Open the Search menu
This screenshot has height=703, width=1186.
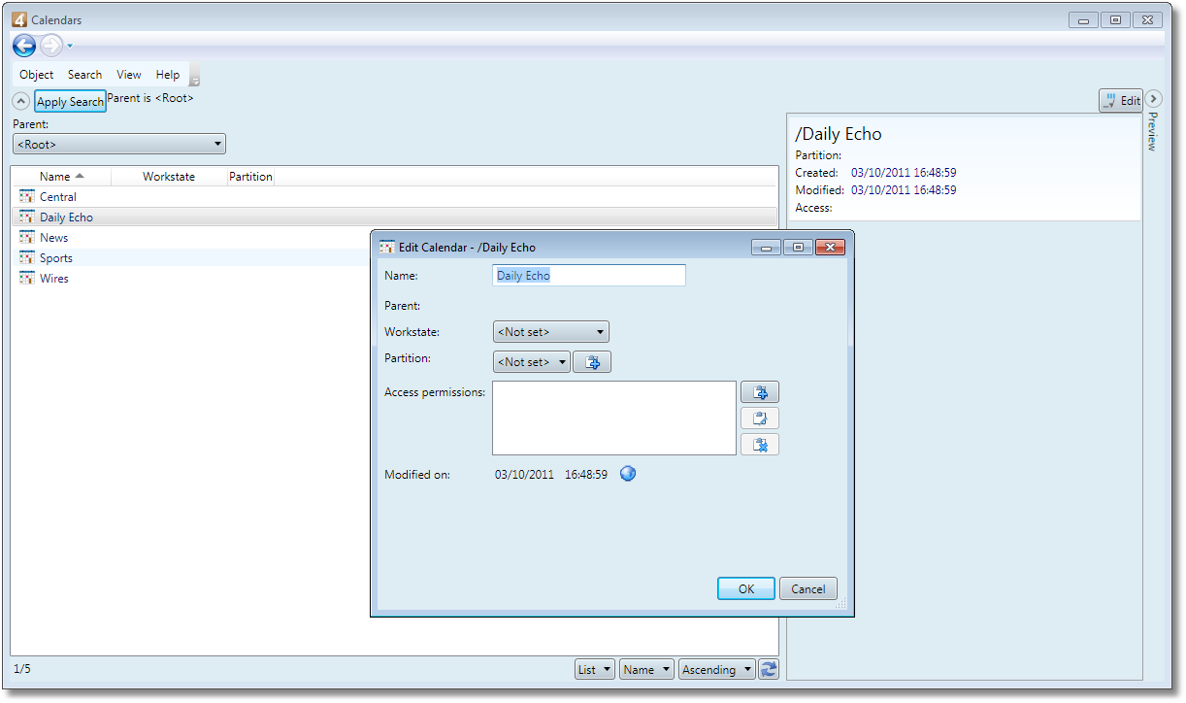(84, 75)
